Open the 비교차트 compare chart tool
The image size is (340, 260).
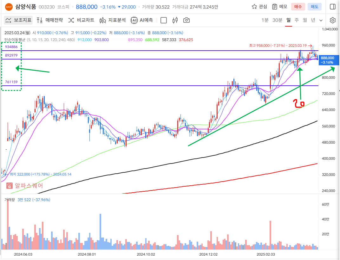coord(81,20)
